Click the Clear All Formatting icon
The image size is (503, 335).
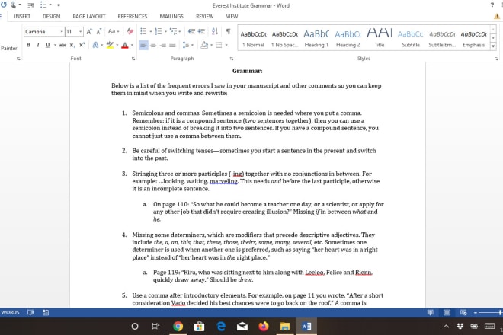click(x=130, y=32)
